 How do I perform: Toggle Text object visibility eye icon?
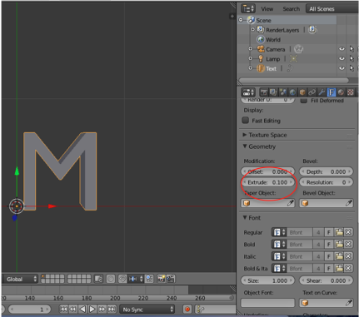(x=342, y=68)
